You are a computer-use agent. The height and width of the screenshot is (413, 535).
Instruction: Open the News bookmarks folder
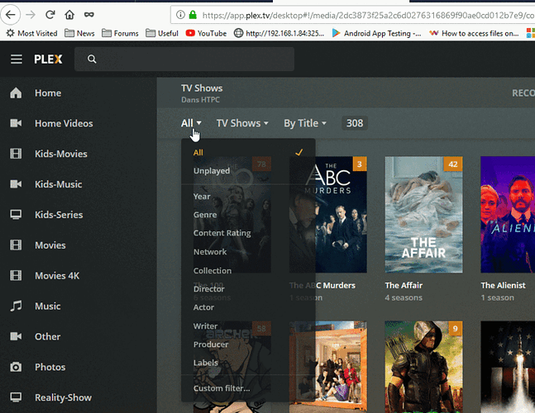(x=79, y=33)
